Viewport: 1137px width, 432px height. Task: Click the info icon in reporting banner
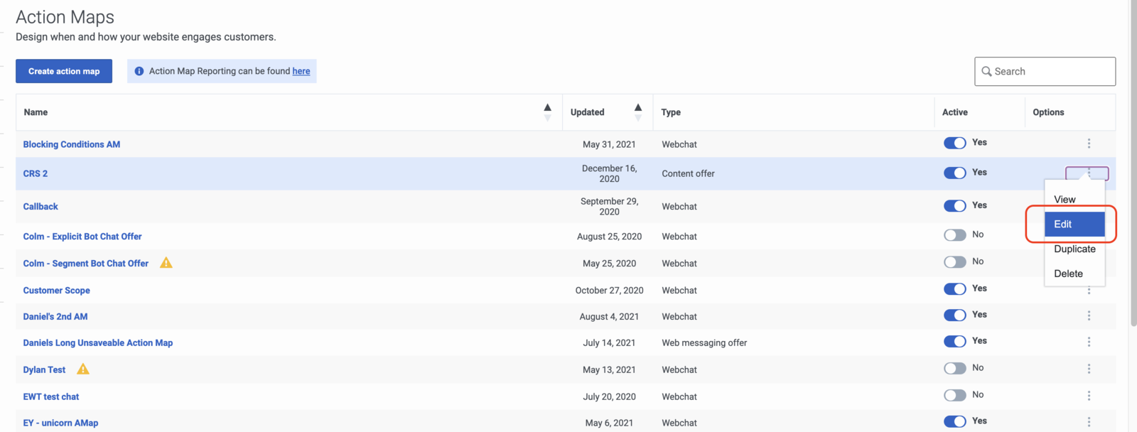(139, 71)
